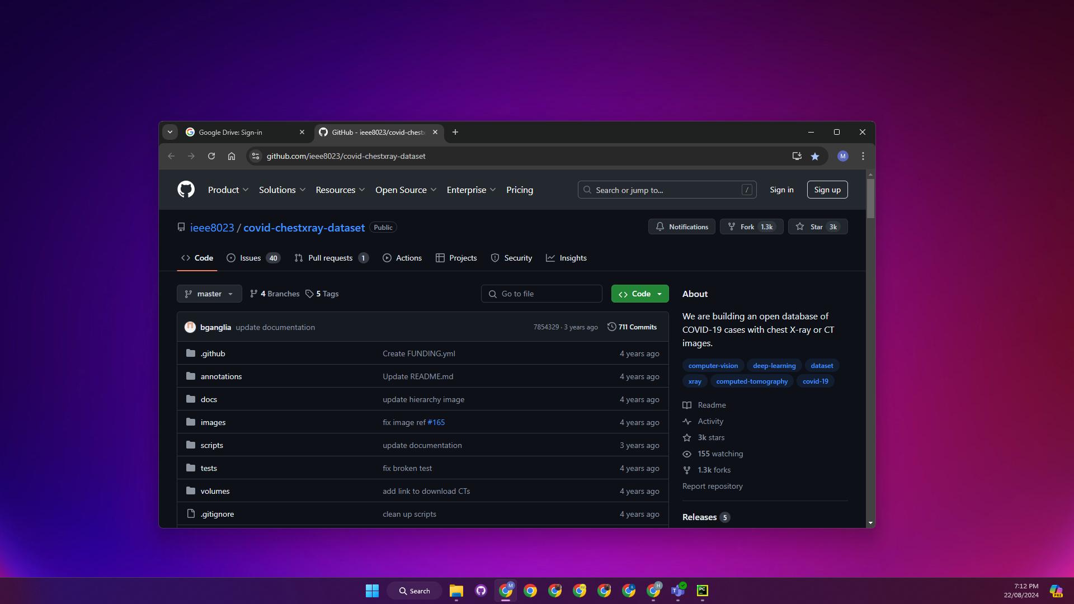This screenshot has width=1074, height=604.
Task: Switch to the Insights tab
Action: [566, 258]
